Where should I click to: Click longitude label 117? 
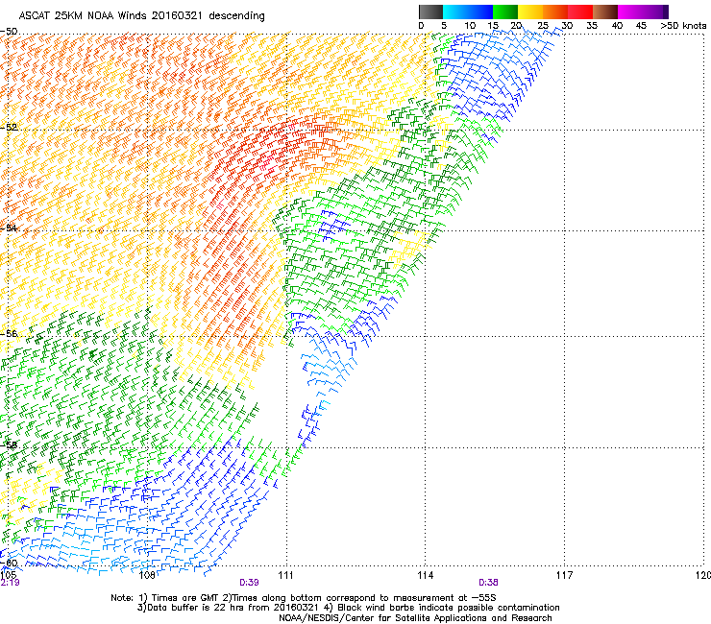[x=564, y=575]
